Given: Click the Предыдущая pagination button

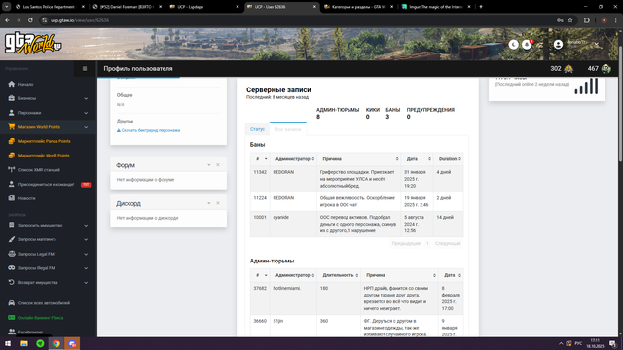Looking at the screenshot, I should tap(406, 243).
